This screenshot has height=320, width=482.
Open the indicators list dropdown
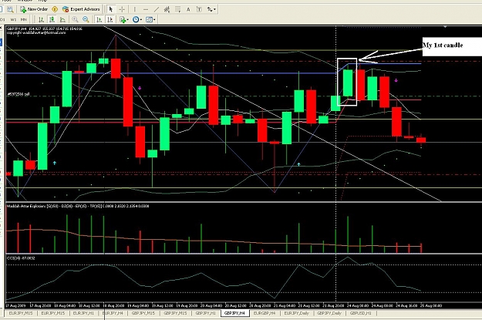point(124,20)
